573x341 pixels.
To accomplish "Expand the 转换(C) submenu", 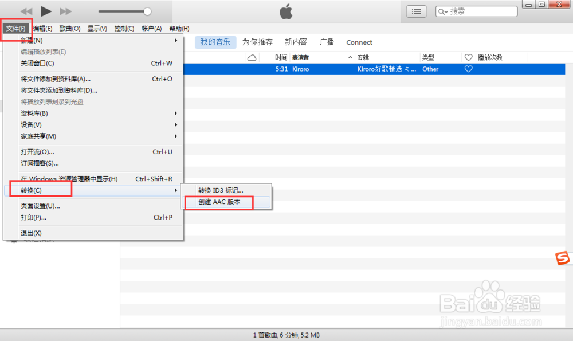I will click(x=93, y=190).
